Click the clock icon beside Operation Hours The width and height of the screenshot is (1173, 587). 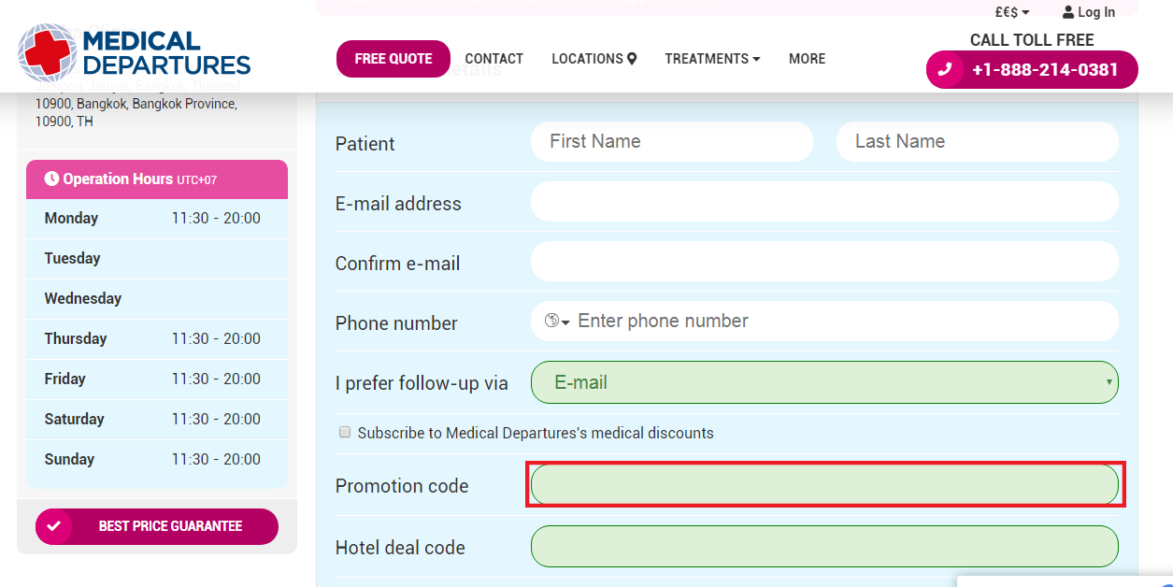(x=51, y=179)
